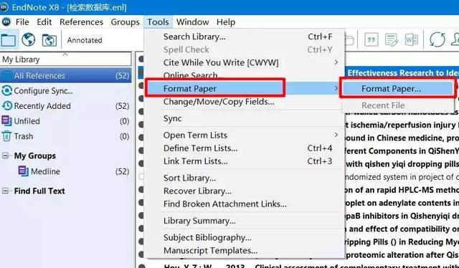Select Sync from the Tools menu
459x268 pixels.
[245, 118]
